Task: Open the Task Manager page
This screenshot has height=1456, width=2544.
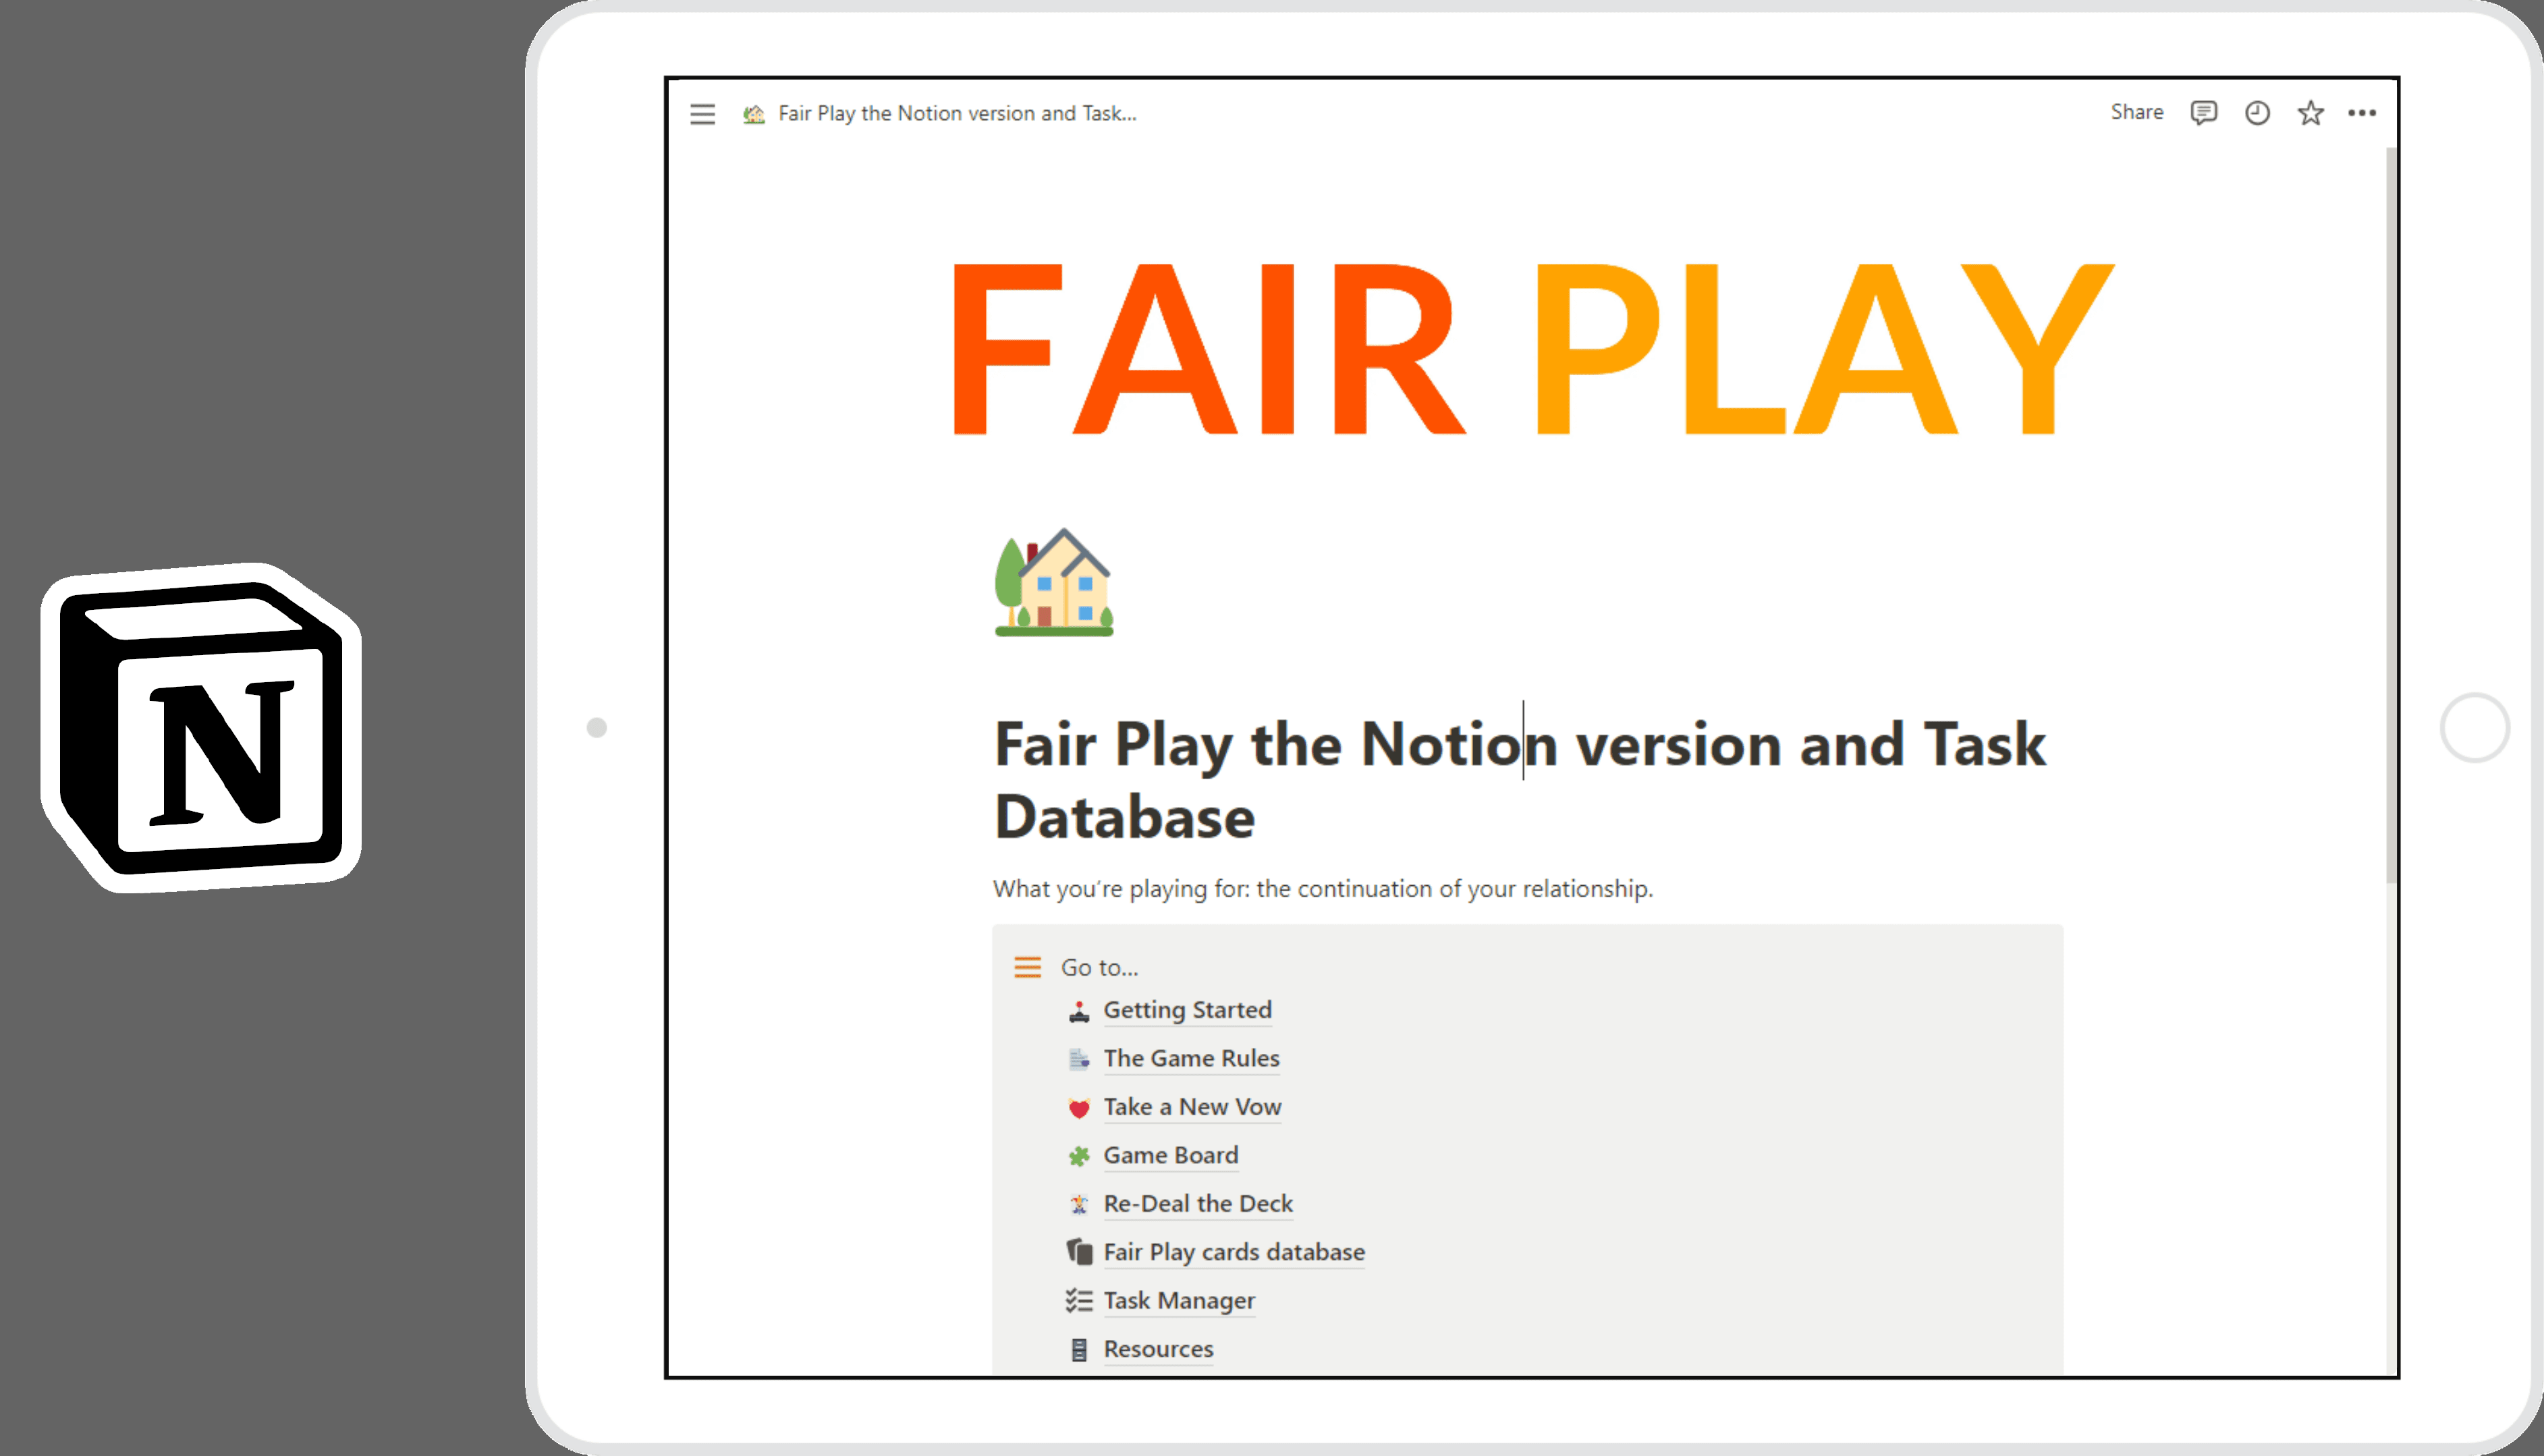Action: (1179, 1301)
